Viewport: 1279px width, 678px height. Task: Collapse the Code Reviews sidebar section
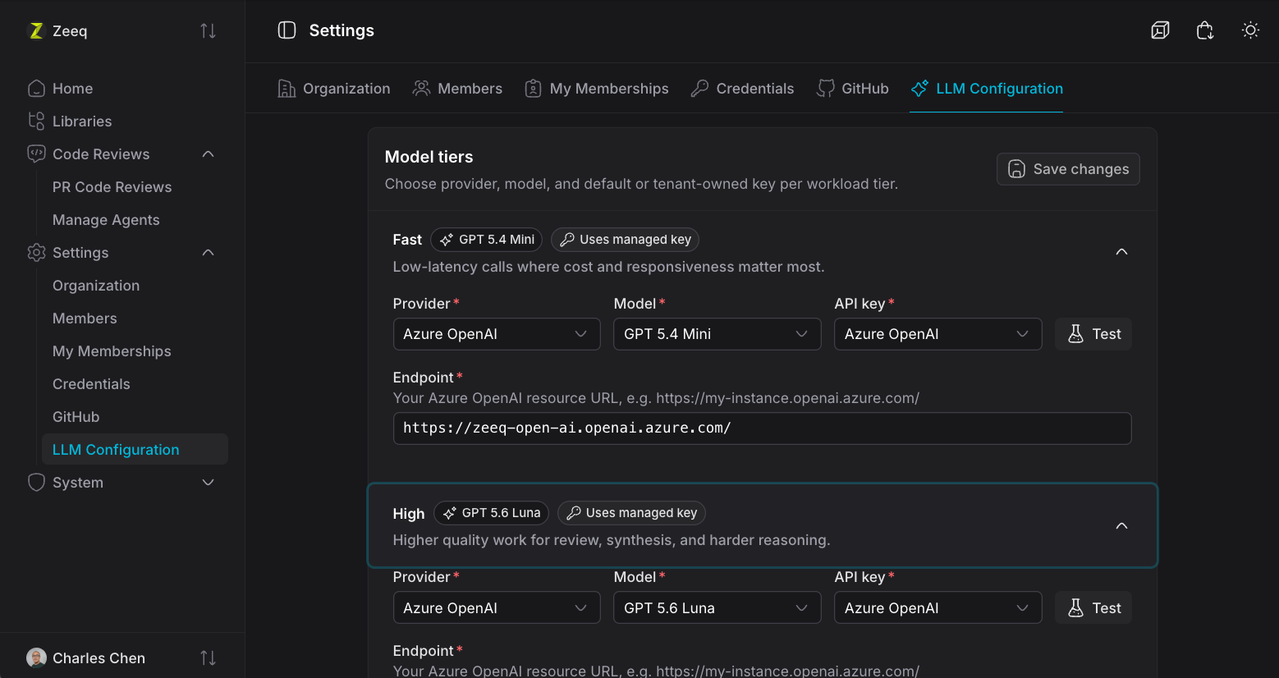(x=208, y=154)
